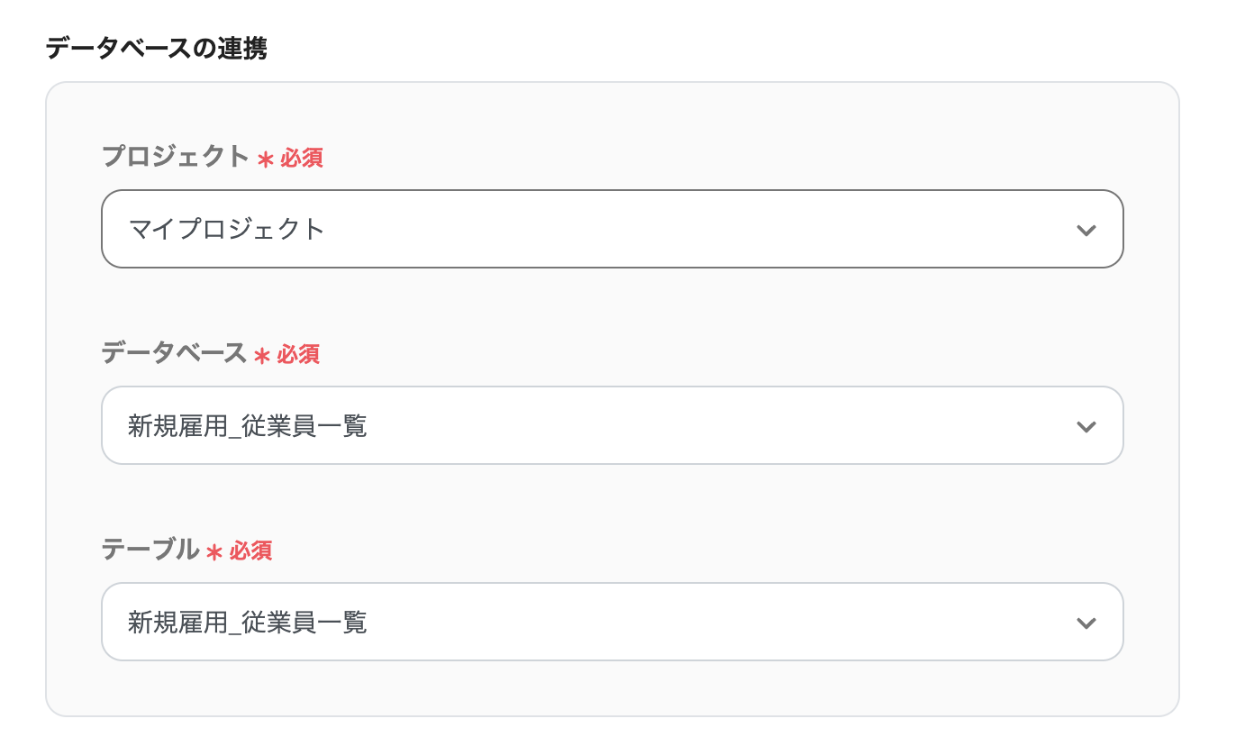Click the chevron arrow in プロジェクト field

[1086, 230]
